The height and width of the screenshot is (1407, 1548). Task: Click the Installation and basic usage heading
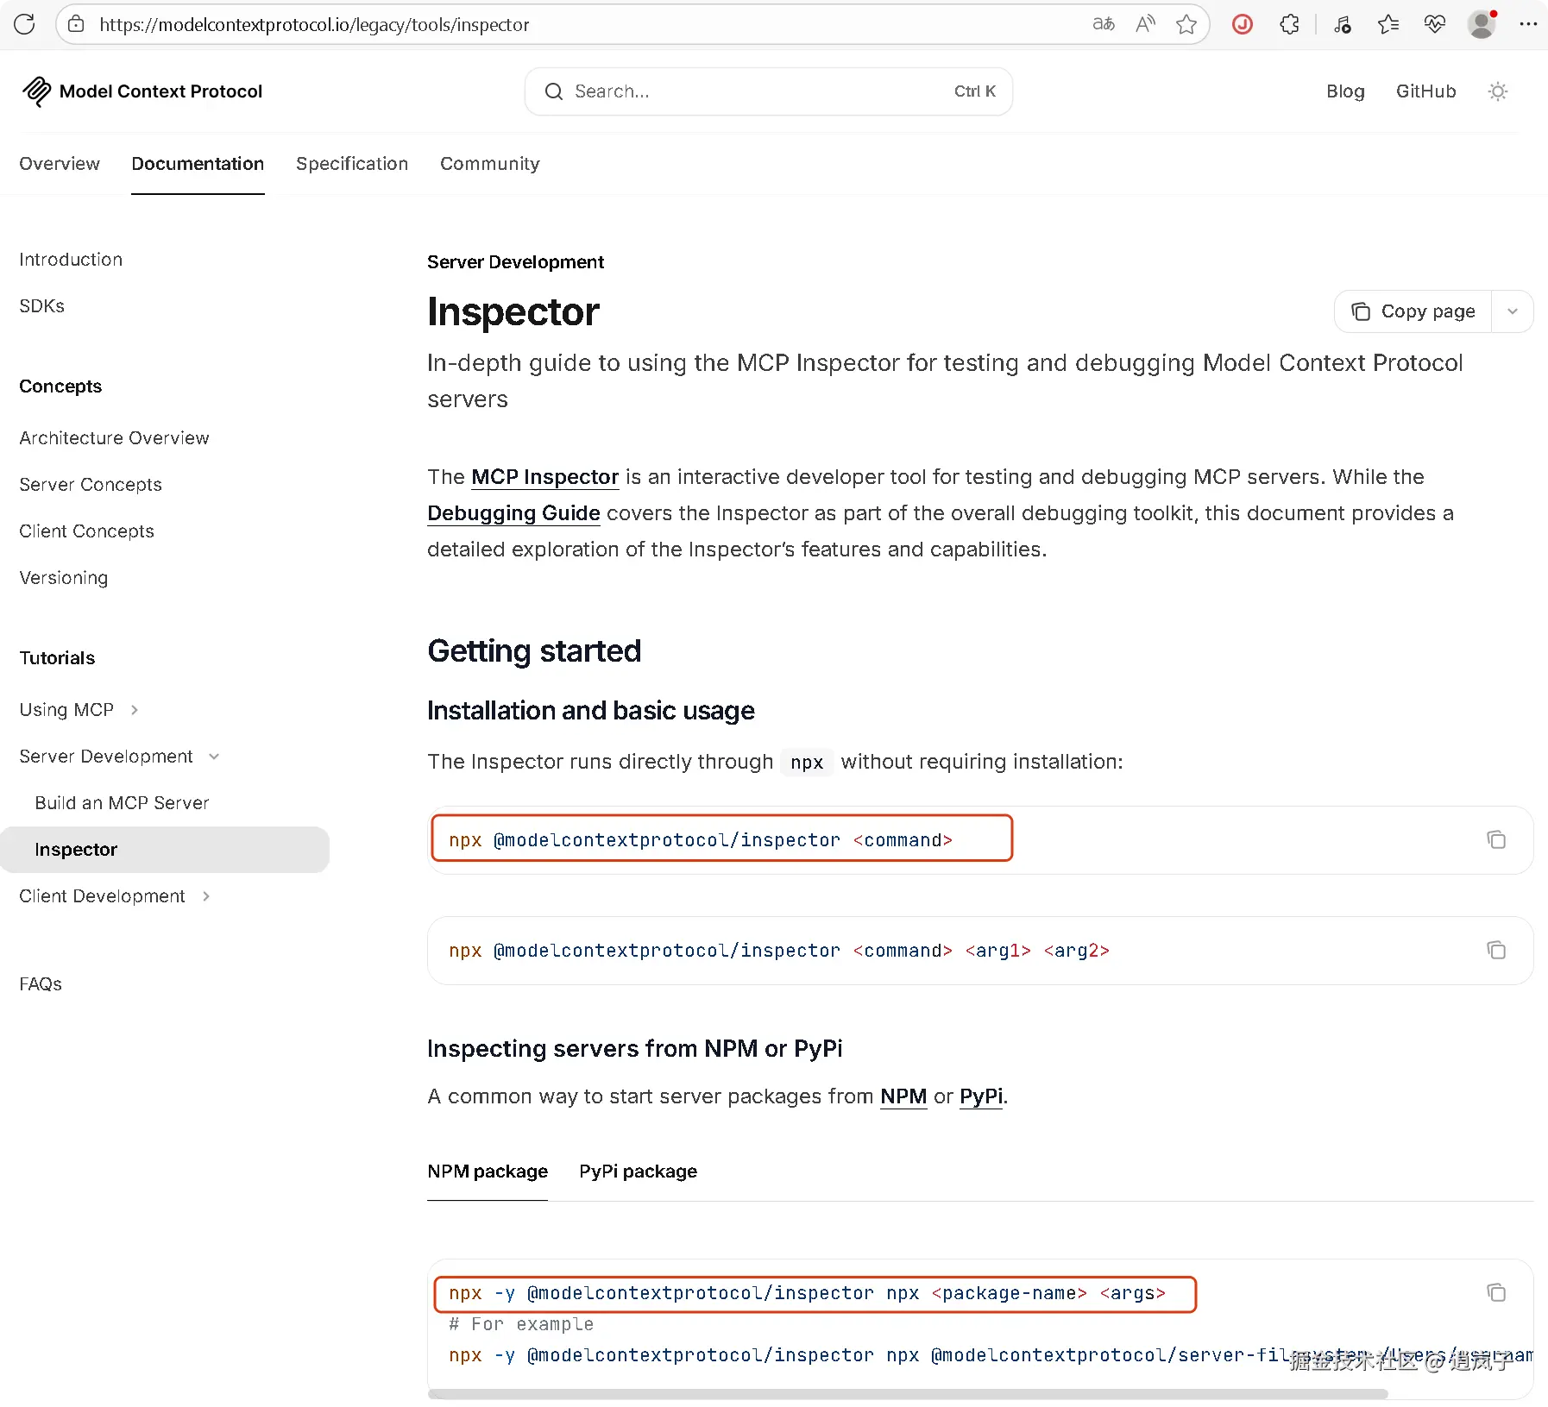[x=591, y=711]
